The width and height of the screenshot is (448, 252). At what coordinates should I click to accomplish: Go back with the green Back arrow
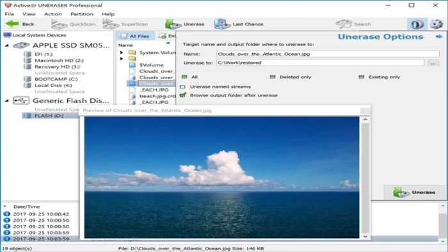[x=20, y=24]
